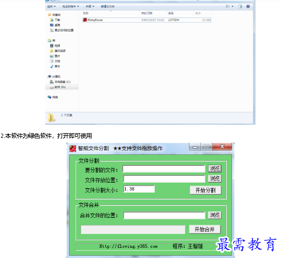The height and width of the screenshot is (261, 281).
Task: Click the merge progress bar
Action: tap(133, 229)
